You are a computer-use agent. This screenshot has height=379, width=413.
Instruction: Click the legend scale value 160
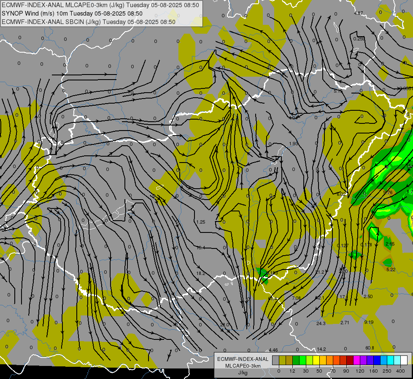click(x=373, y=371)
